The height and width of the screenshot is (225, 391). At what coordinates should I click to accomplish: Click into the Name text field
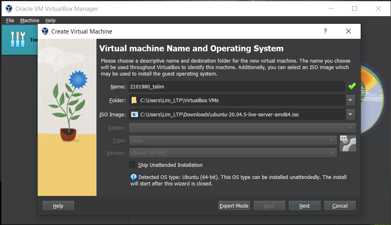[237, 86]
